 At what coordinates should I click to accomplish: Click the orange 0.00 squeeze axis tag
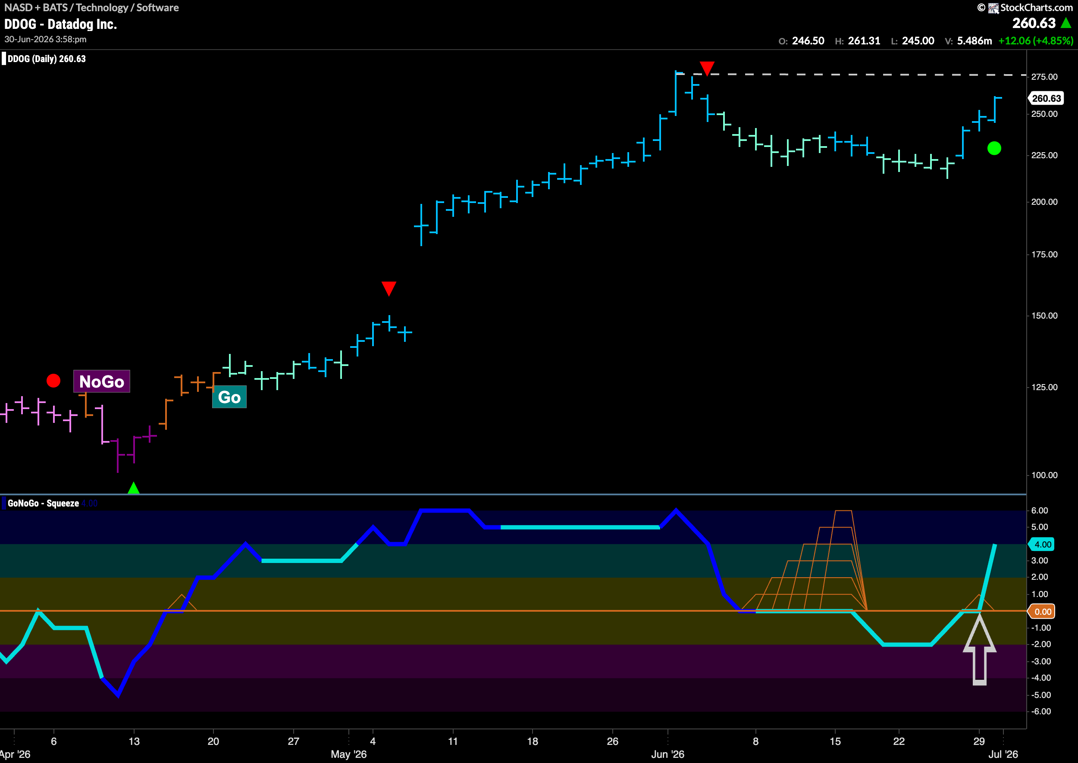[1042, 611]
